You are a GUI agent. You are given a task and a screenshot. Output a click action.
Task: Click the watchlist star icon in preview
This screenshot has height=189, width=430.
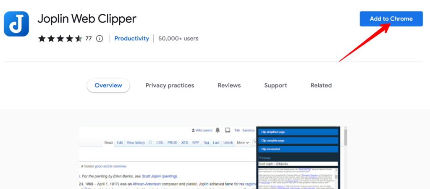point(150,142)
